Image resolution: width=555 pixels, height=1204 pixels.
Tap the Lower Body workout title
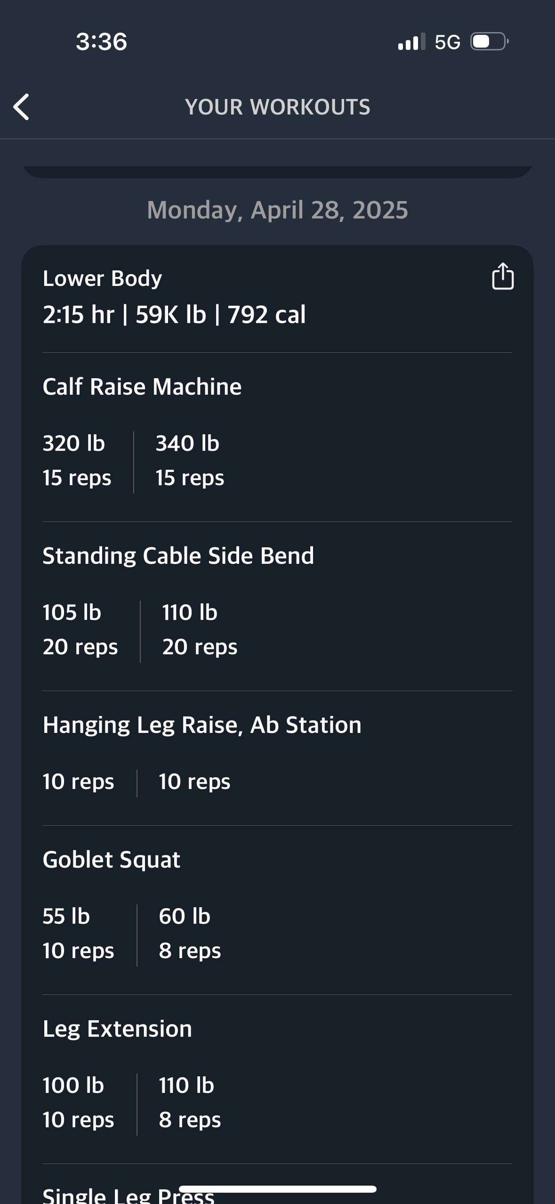102,278
